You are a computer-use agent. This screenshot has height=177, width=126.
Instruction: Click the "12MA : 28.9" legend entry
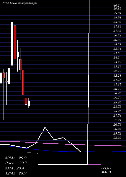pyautogui.click(x=16, y=173)
